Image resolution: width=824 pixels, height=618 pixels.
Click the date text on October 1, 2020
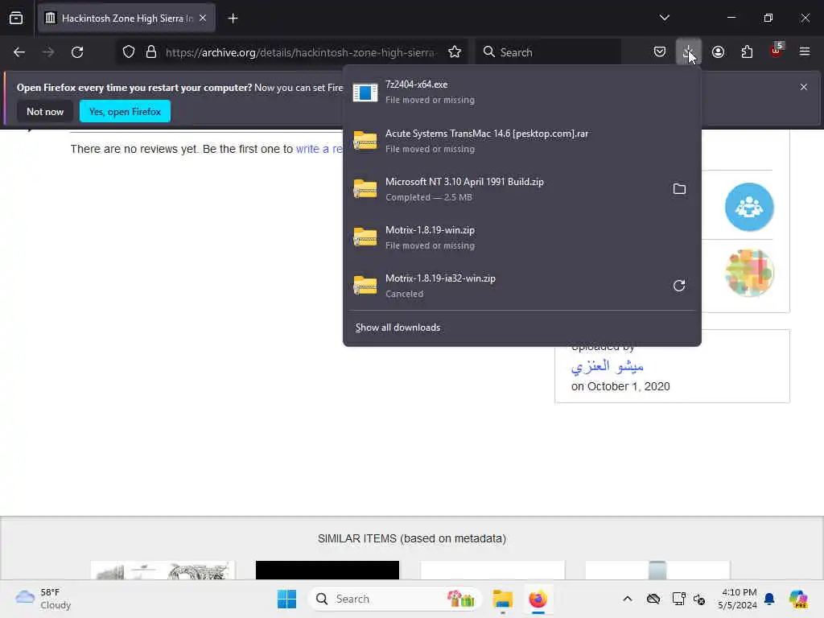[x=620, y=386]
